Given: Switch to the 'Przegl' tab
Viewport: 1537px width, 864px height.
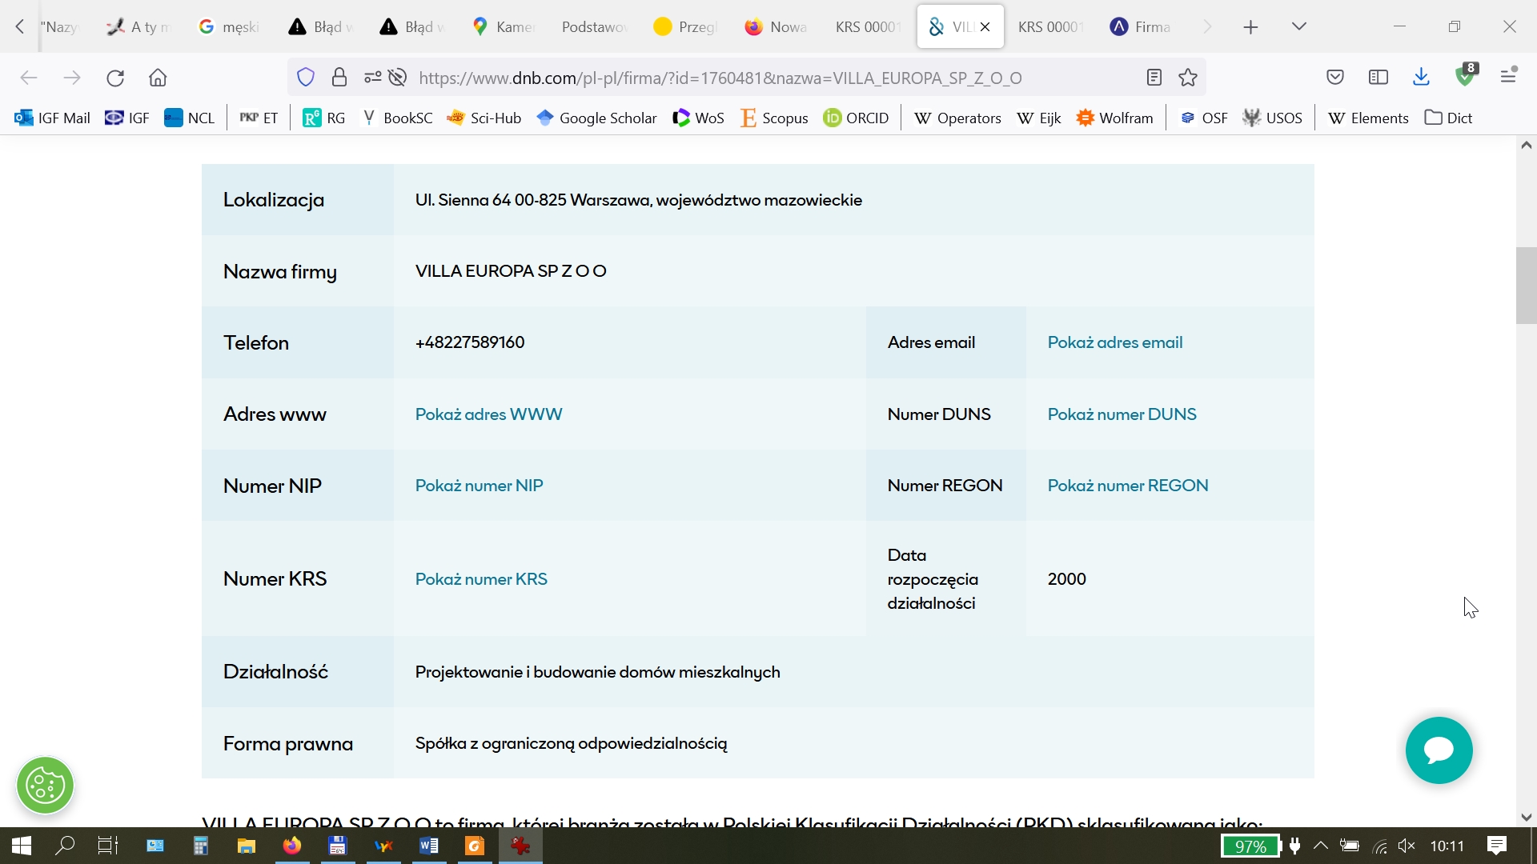Looking at the screenshot, I should click(686, 26).
